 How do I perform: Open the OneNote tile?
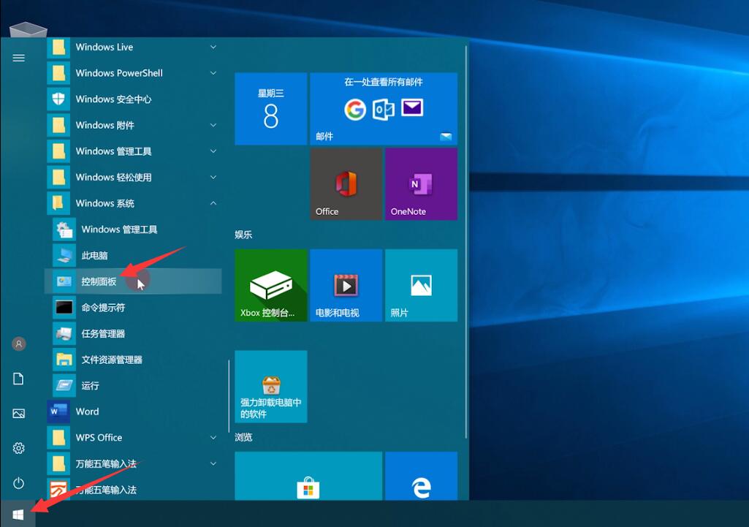pyautogui.click(x=422, y=184)
